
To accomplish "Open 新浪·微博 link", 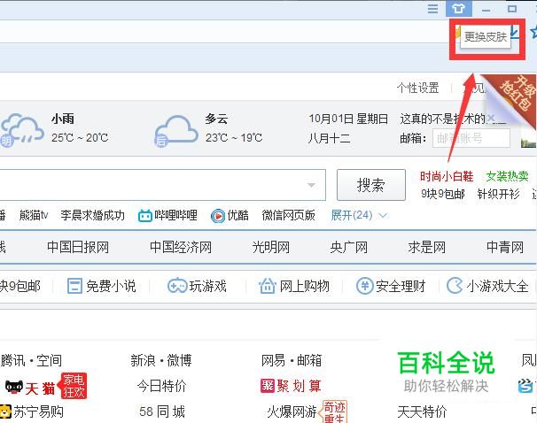I will tap(161, 360).
